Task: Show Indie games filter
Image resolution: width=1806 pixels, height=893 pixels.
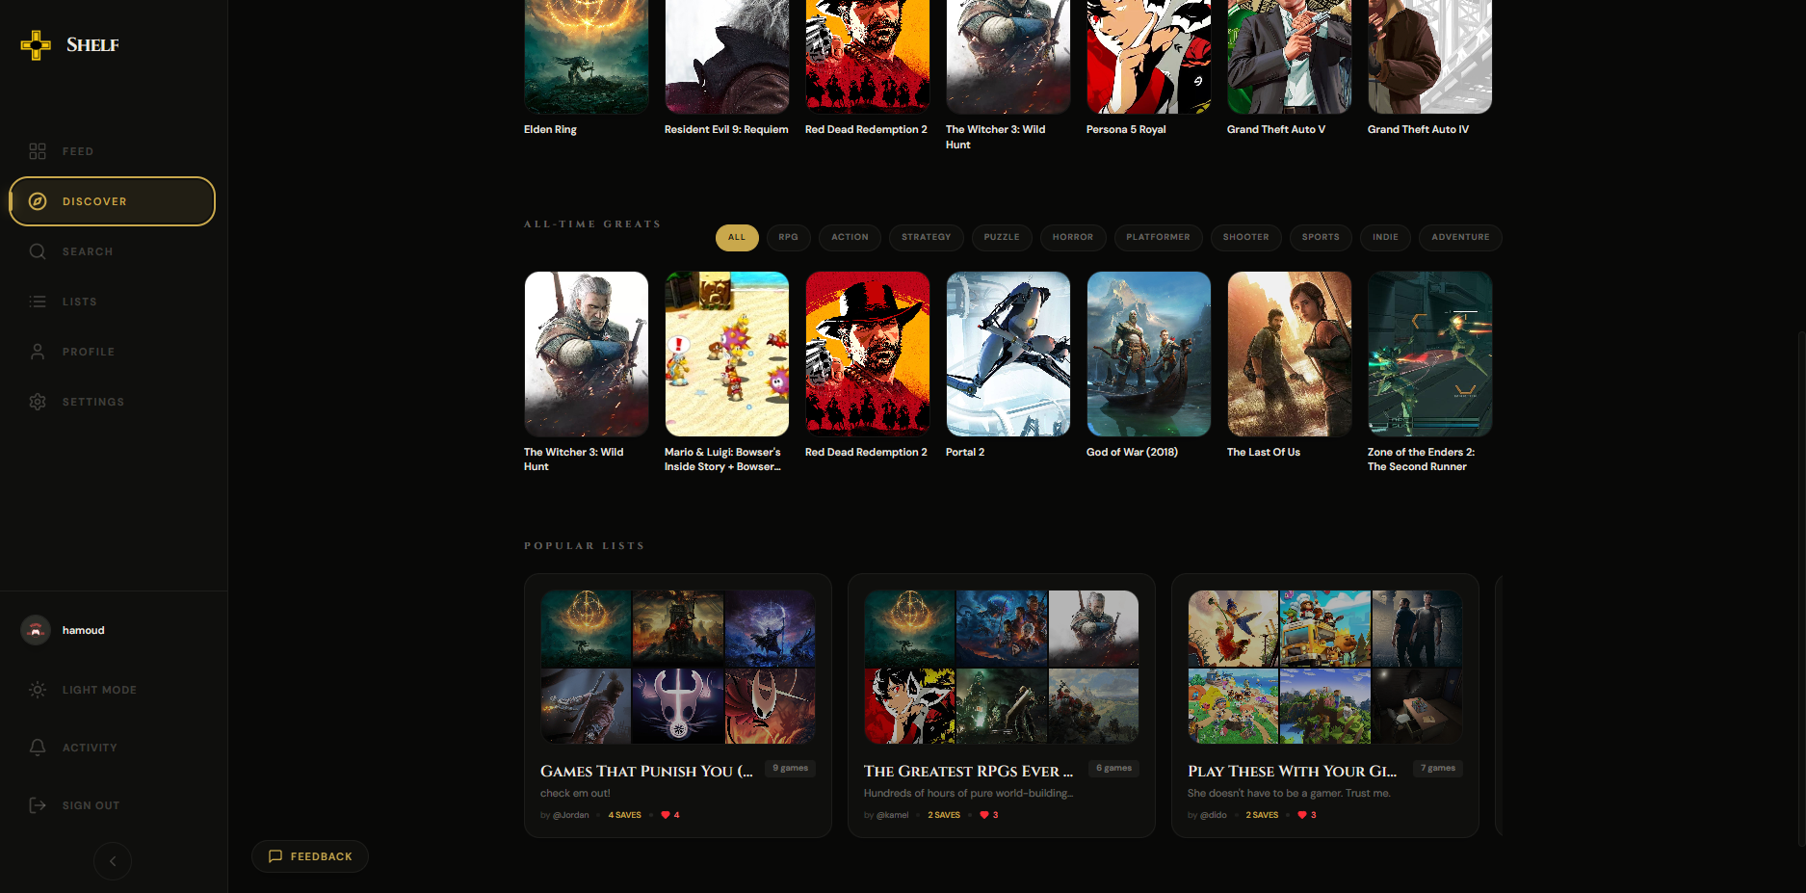Action: click(x=1385, y=238)
